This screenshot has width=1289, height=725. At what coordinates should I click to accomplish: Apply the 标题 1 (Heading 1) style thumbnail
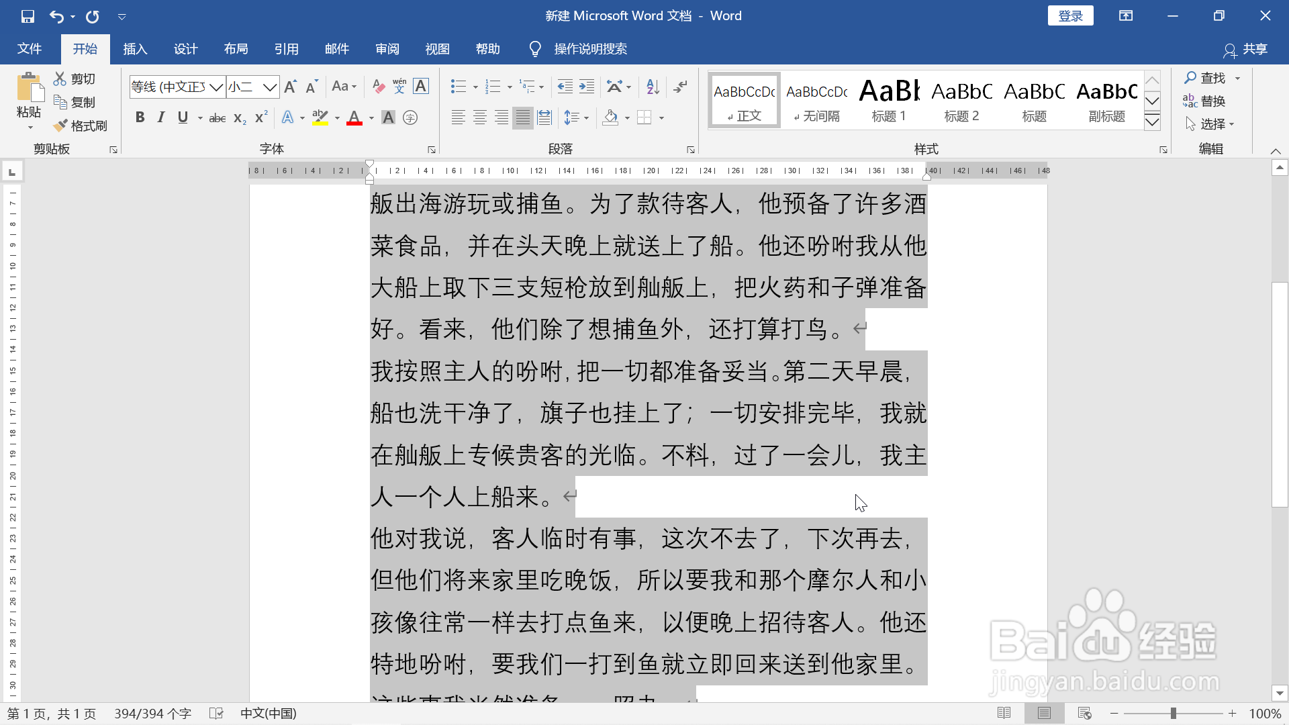[x=889, y=100]
